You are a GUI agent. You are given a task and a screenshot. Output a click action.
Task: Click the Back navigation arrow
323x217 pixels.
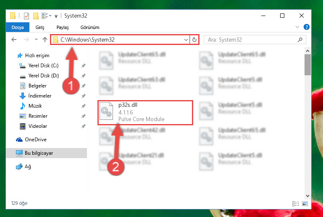tap(14, 40)
